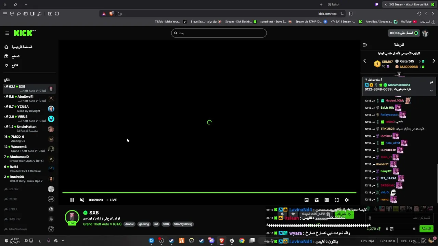Click the green subscribe button
Screen dimensions: 438x246
(344, 214)
